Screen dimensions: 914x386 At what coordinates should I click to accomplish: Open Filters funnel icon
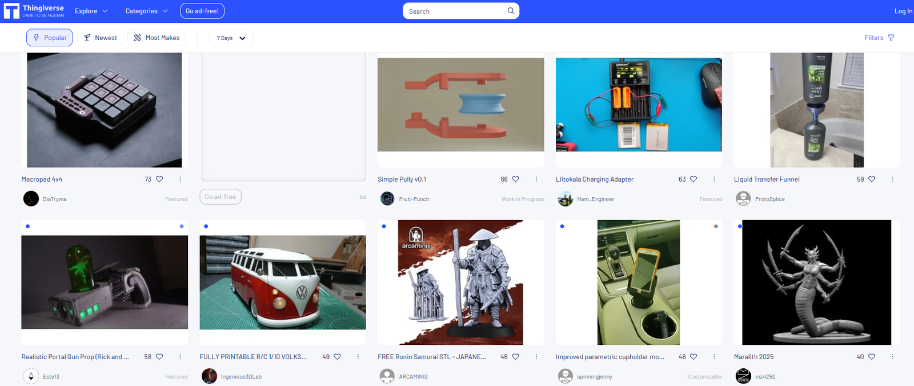click(891, 38)
